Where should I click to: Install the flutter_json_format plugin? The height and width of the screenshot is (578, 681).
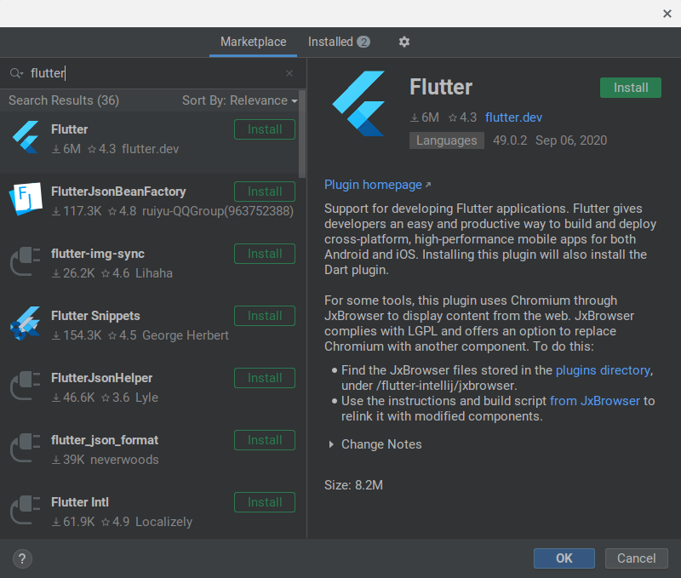click(265, 440)
